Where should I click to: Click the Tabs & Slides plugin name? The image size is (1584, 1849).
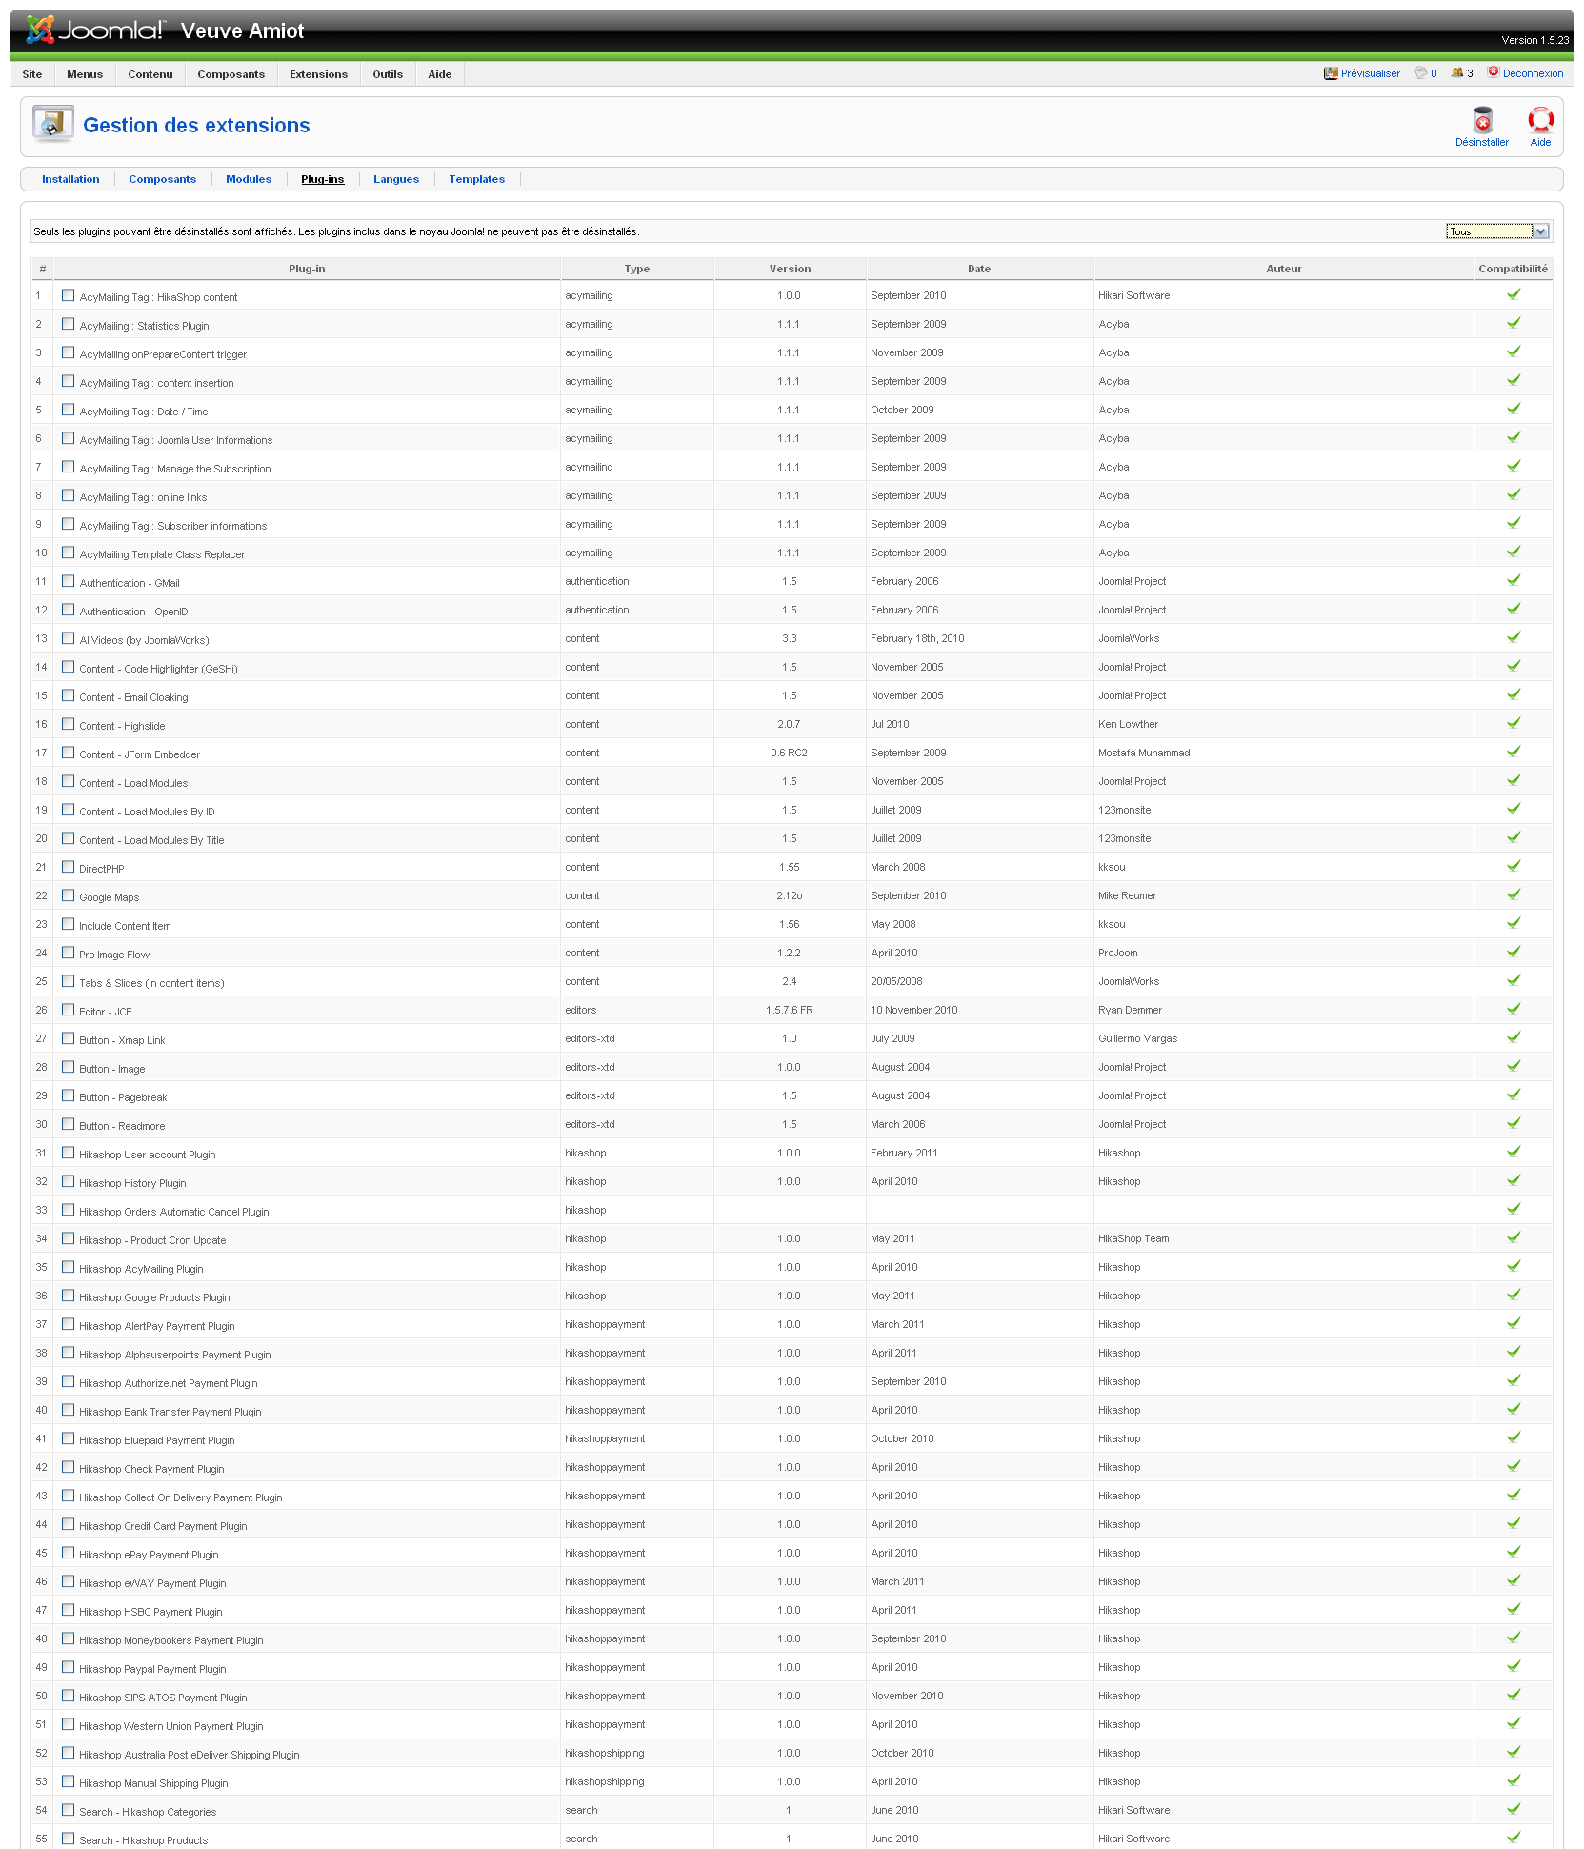[151, 983]
